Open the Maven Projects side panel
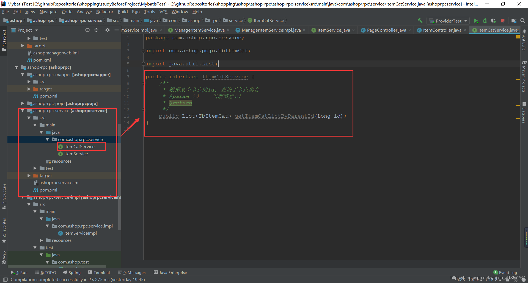This screenshot has width=528, height=283. click(x=524, y=76)
